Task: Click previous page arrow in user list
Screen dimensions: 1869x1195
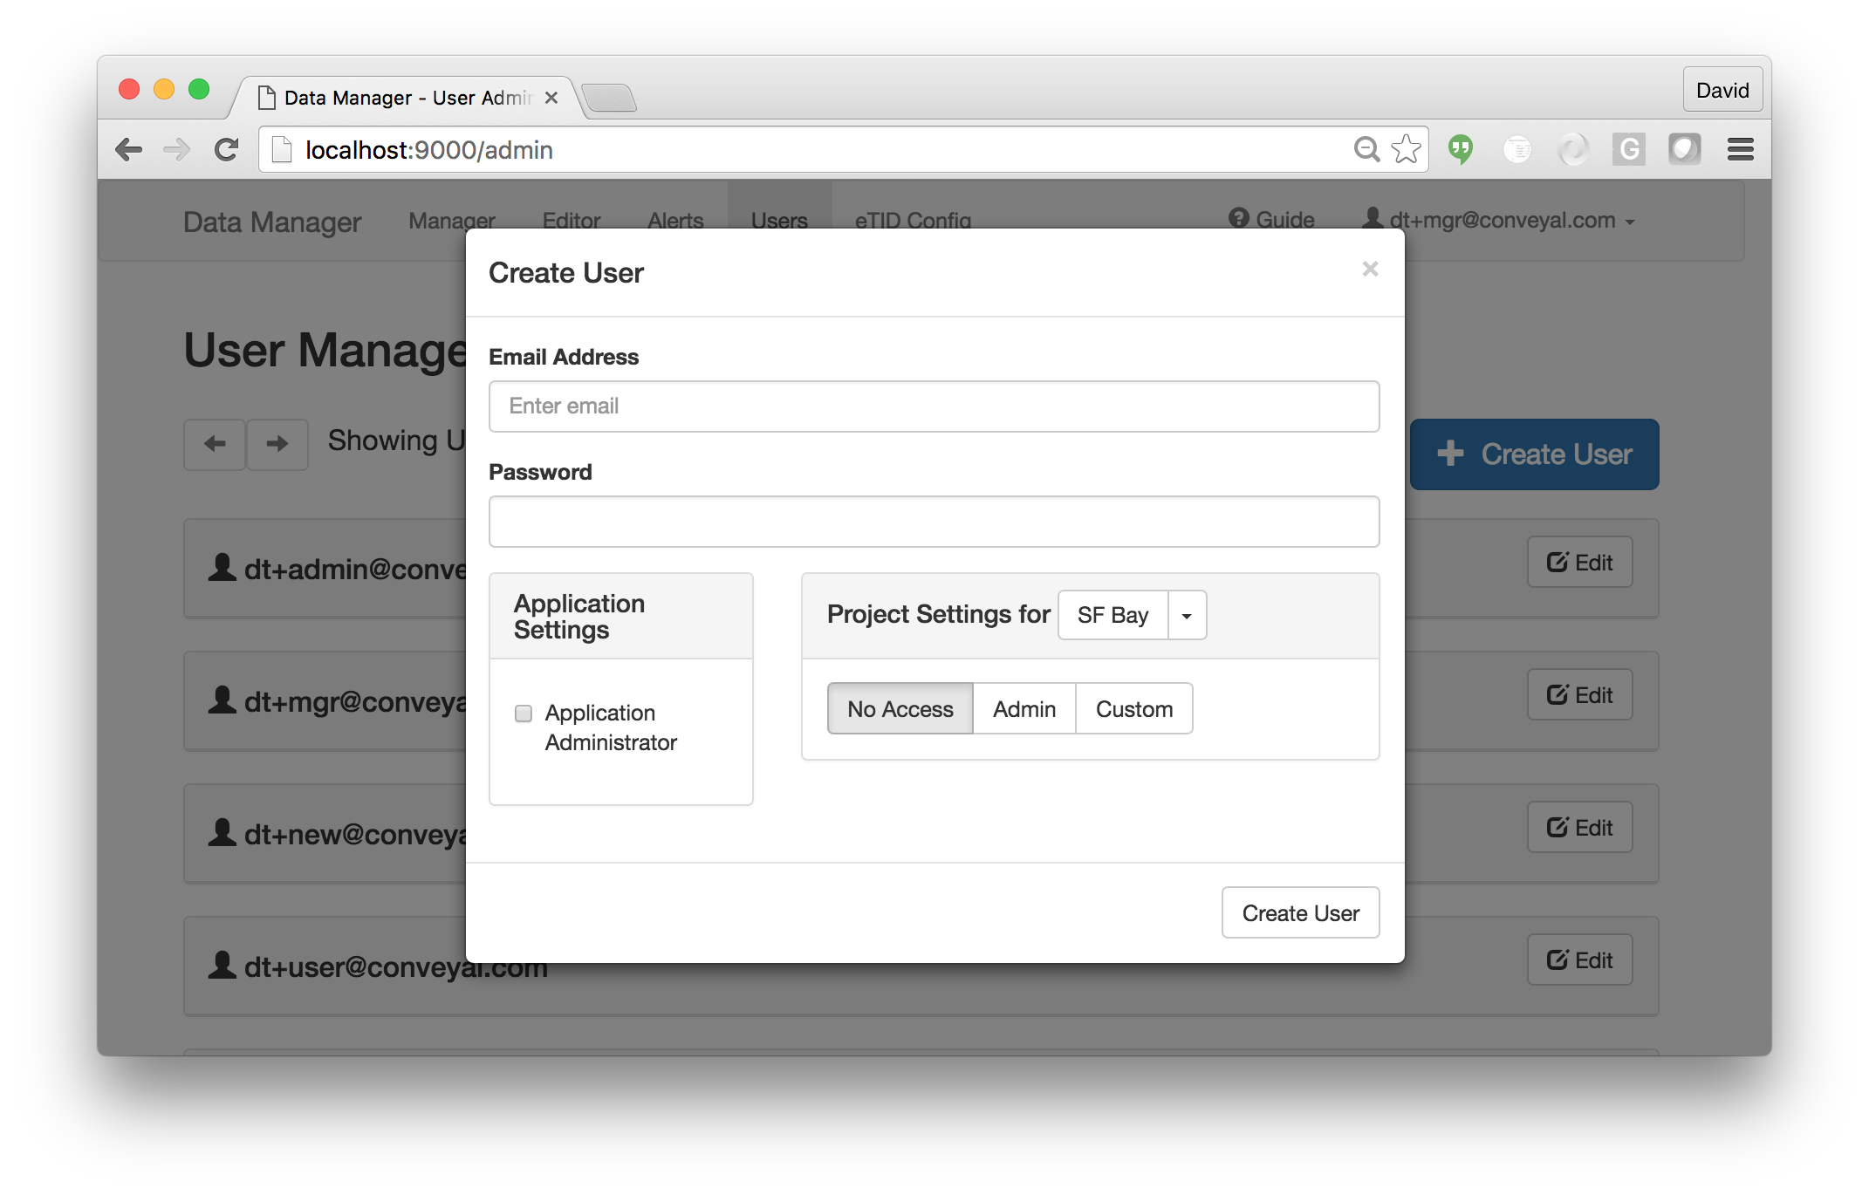Action: click(215, 444)
